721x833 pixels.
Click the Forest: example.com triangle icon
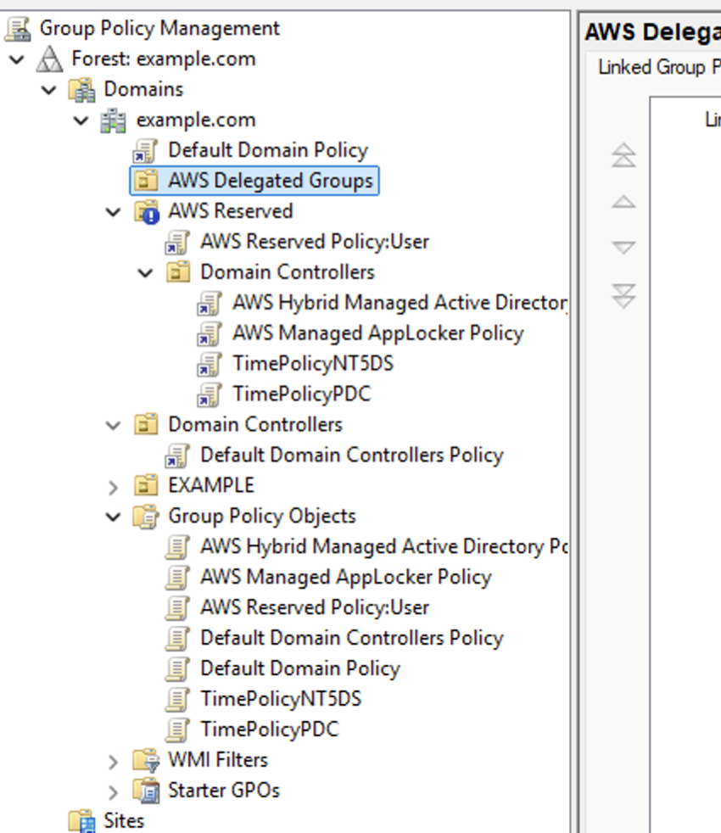tap(50, 59)
